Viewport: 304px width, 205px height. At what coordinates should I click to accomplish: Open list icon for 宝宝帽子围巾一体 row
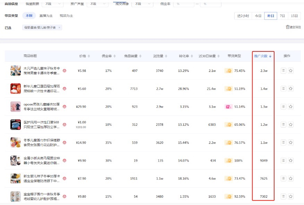coord(283,196)
